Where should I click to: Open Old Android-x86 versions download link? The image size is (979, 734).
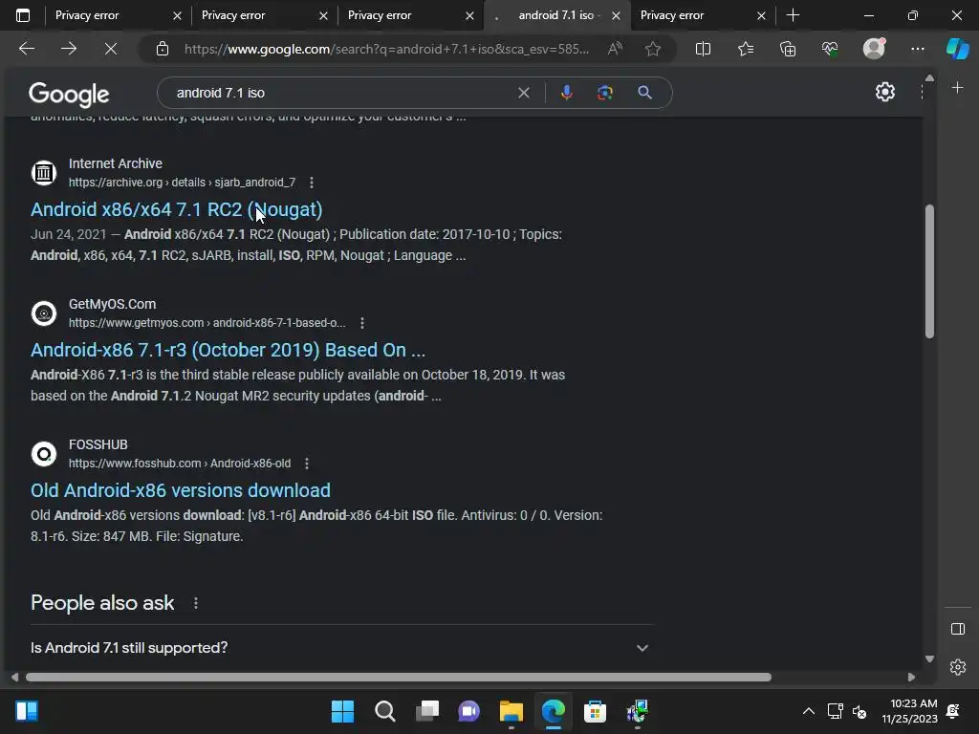click(181, 490)
